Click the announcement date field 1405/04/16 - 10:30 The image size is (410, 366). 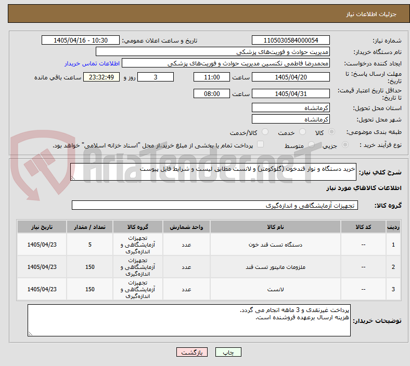[81, 40]
